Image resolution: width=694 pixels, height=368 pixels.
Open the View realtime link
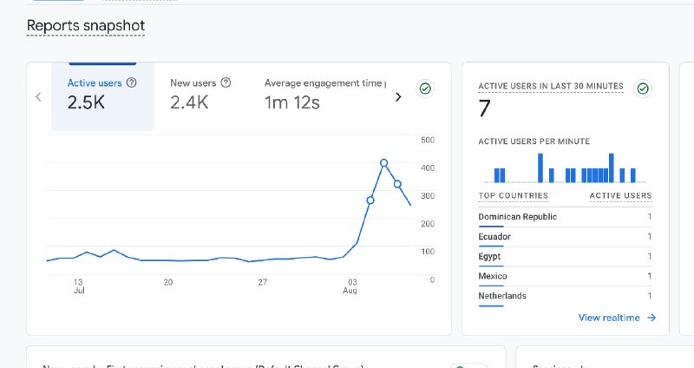pyautogui.click(x=617, y=318)
